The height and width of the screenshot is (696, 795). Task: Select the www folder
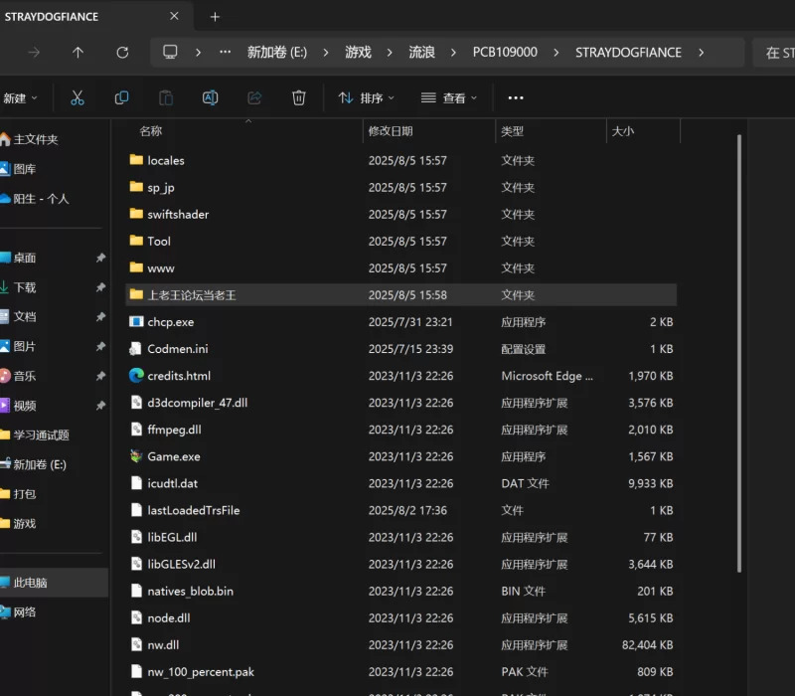[400, 267]
